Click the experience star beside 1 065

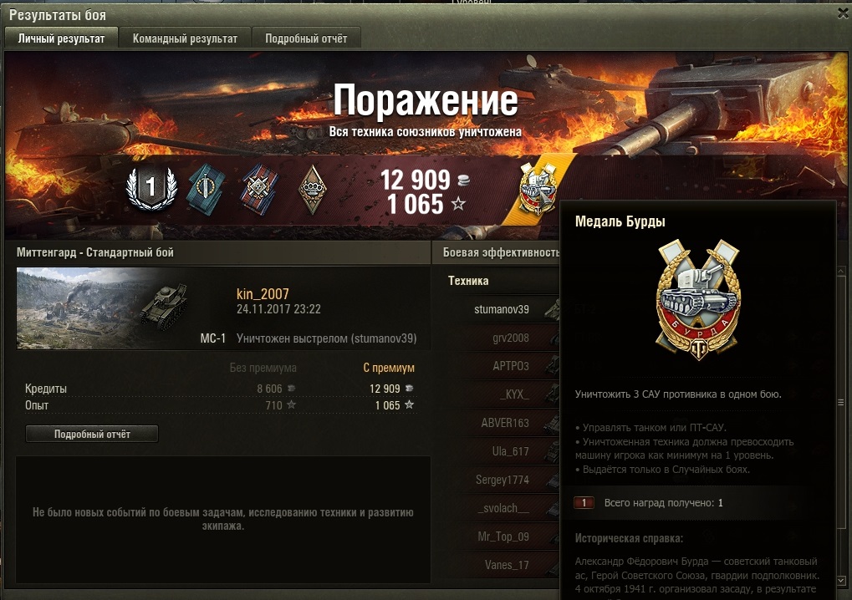[x=458, y=204]
